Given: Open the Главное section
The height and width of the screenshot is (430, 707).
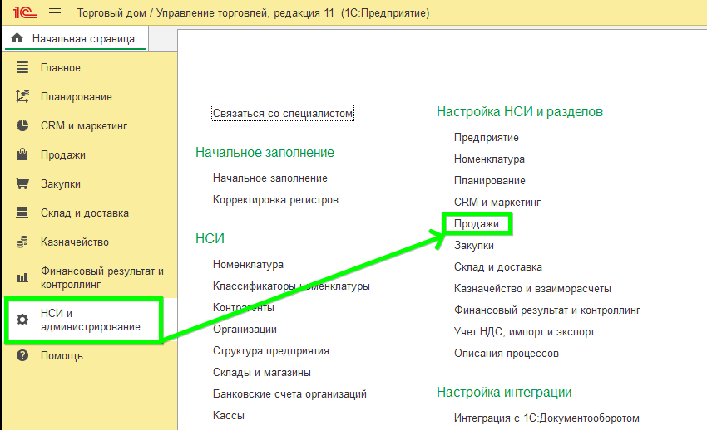Looking at the screenshot, I should (x=61, y=67).
